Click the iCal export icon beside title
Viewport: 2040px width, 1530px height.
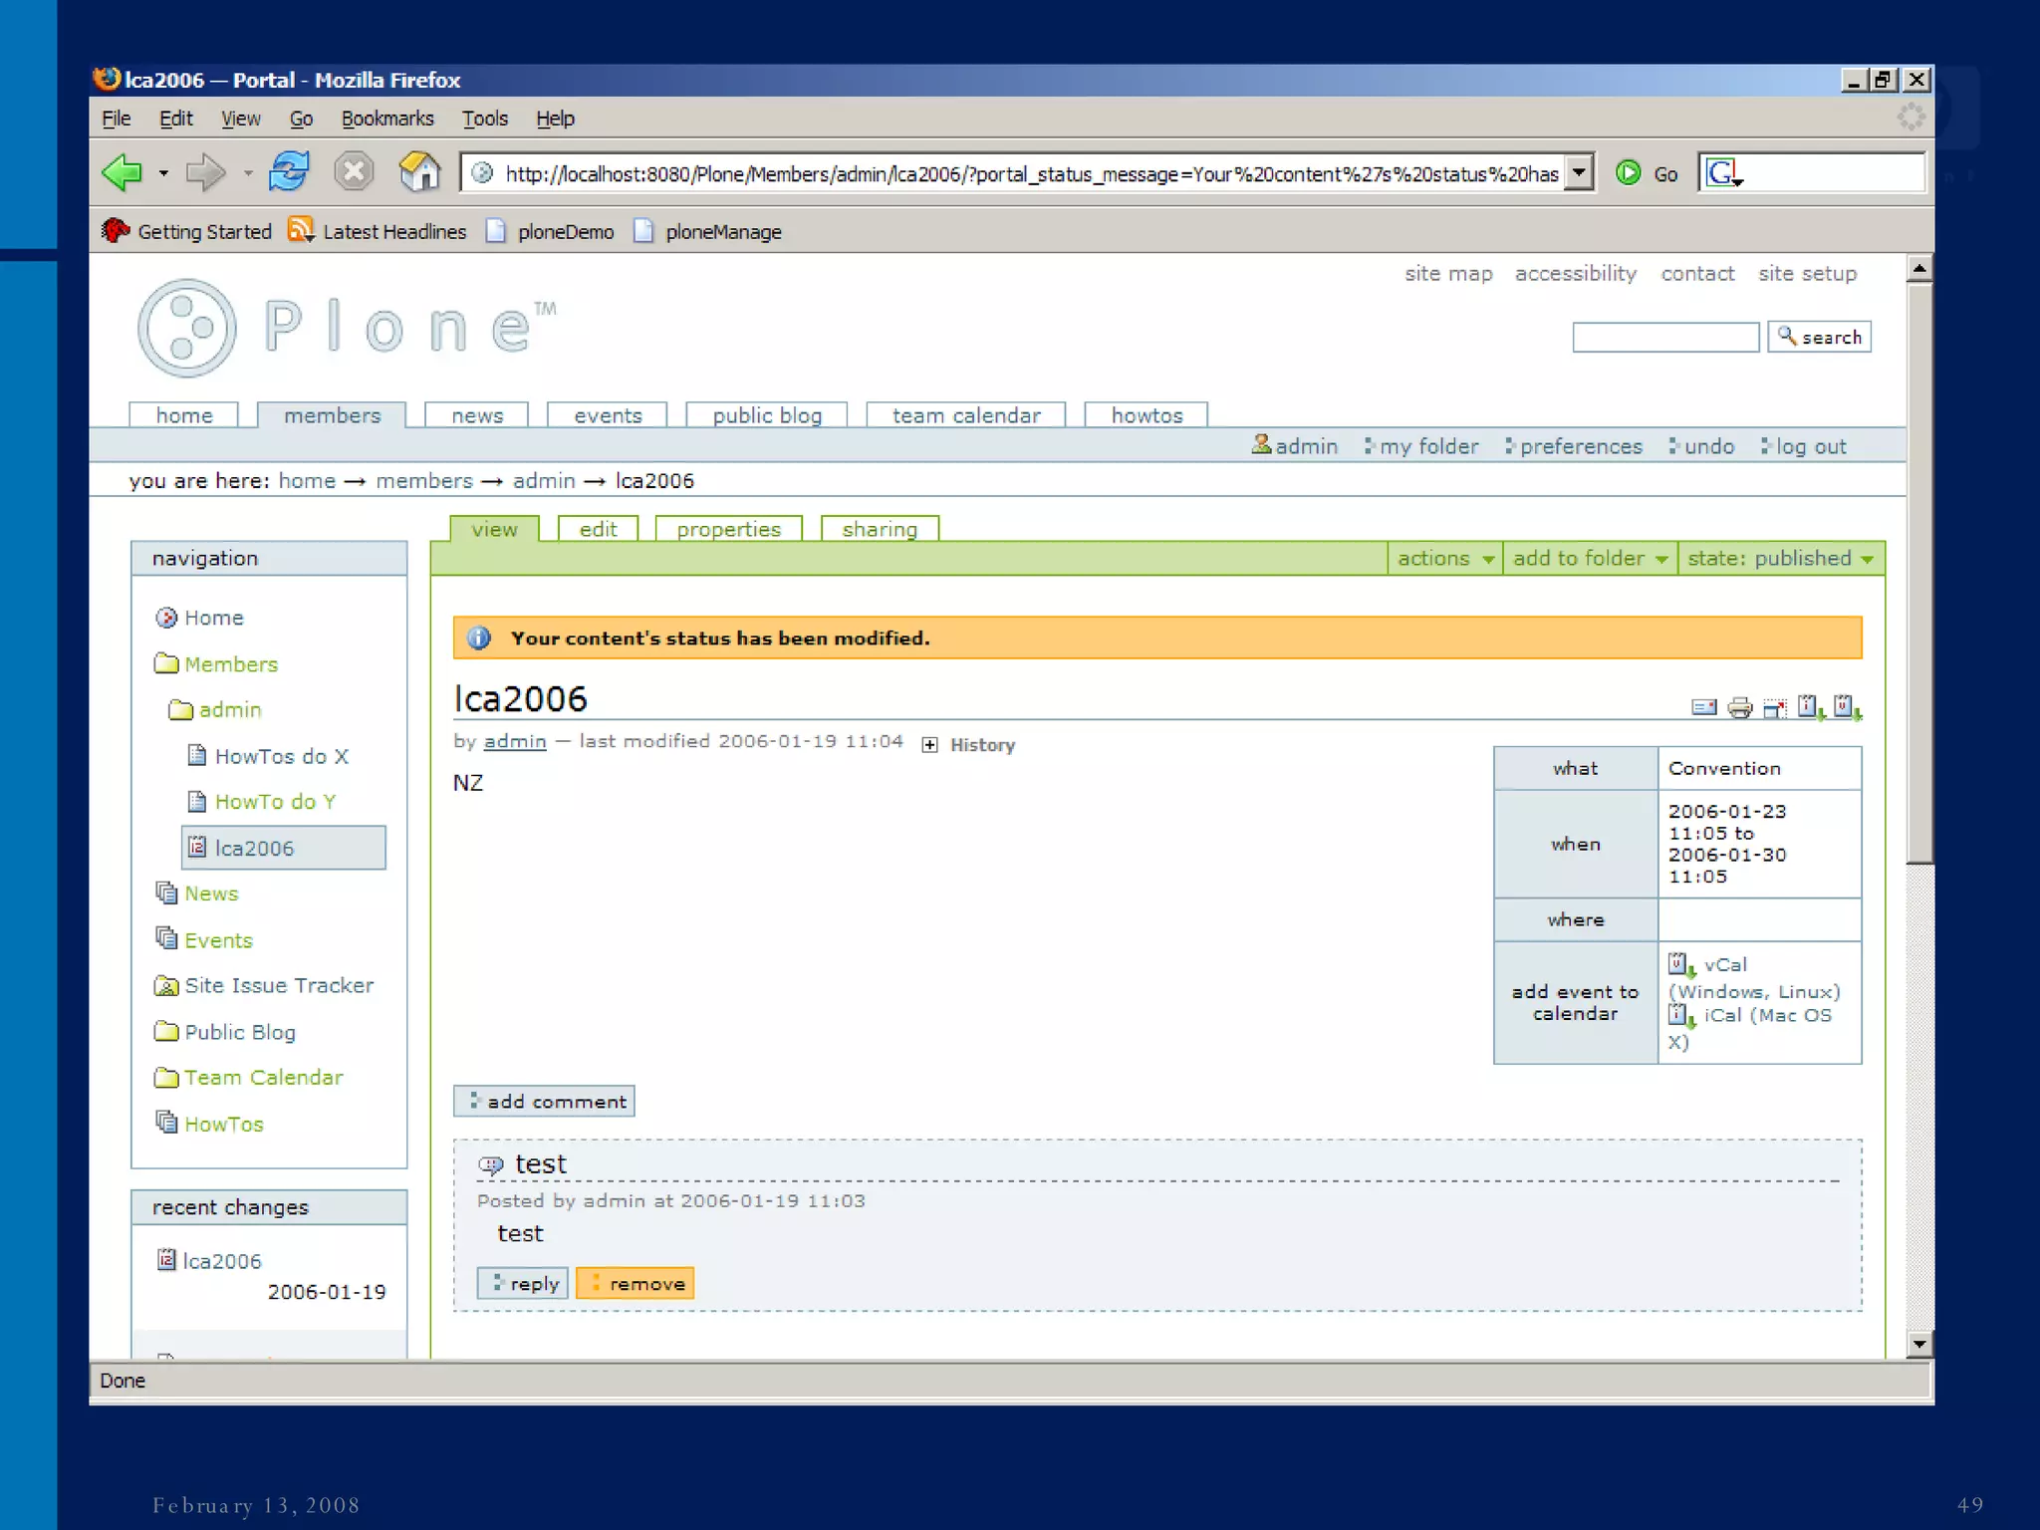pos(1810,707)
